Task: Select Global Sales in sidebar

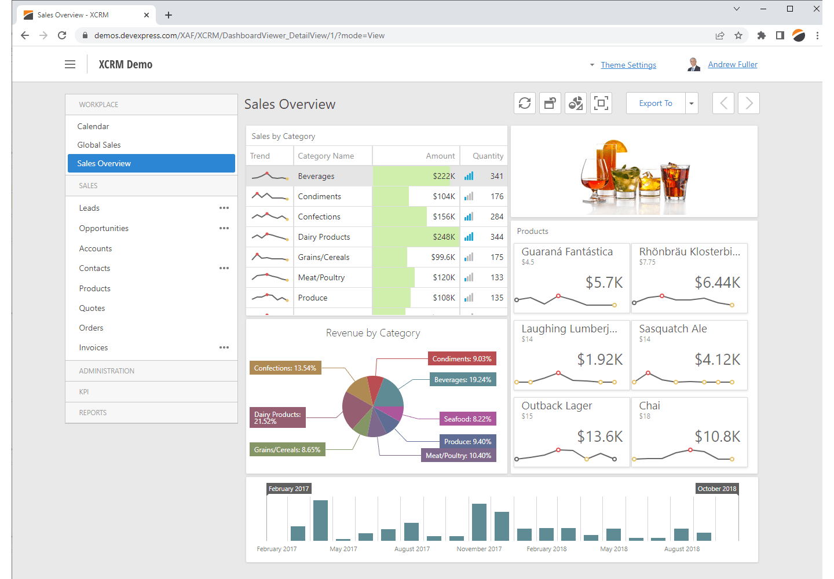Action: click(x=99, y=145)
